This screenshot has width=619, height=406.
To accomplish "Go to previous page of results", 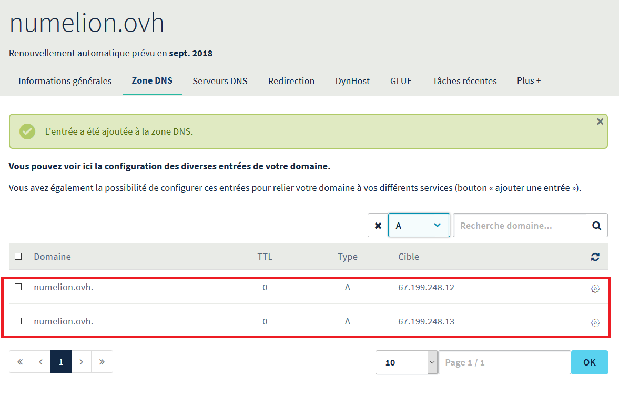I will click(40, 362).
